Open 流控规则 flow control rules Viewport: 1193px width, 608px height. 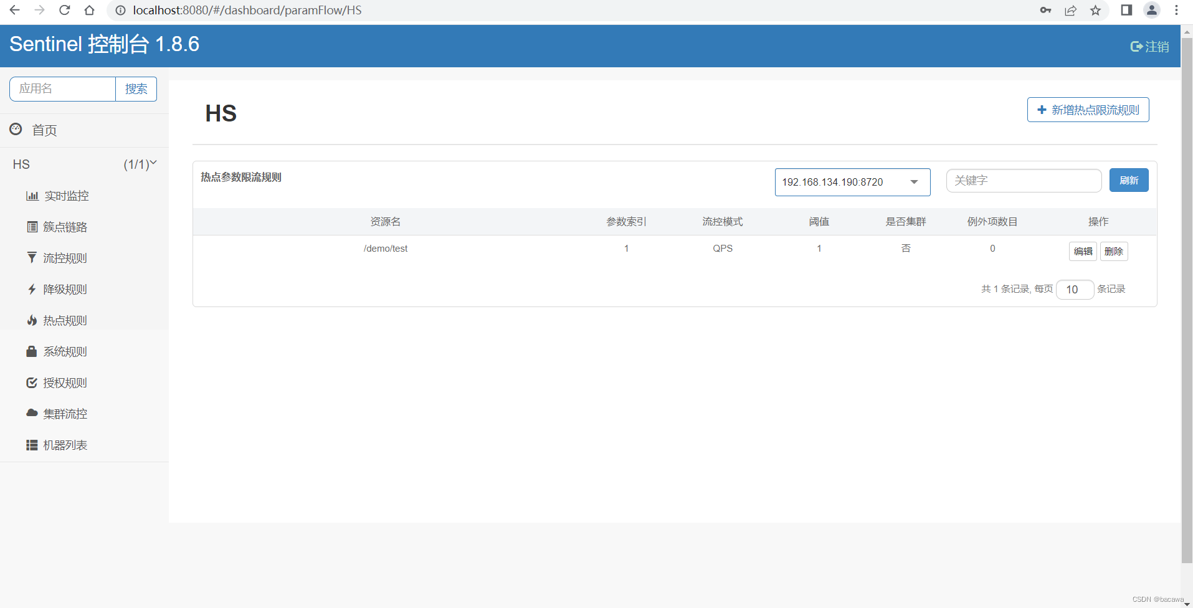click(x=65, y=258)
